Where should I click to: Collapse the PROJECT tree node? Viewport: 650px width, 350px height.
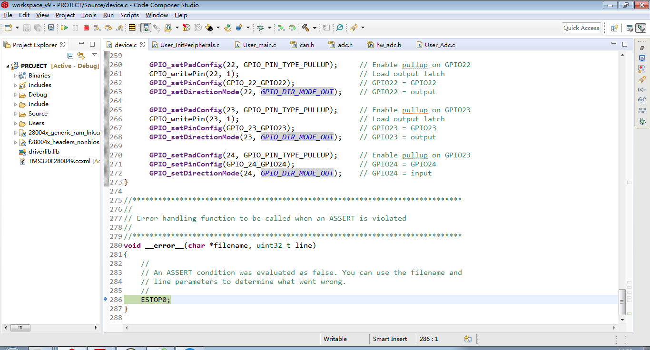pos(8,66)
